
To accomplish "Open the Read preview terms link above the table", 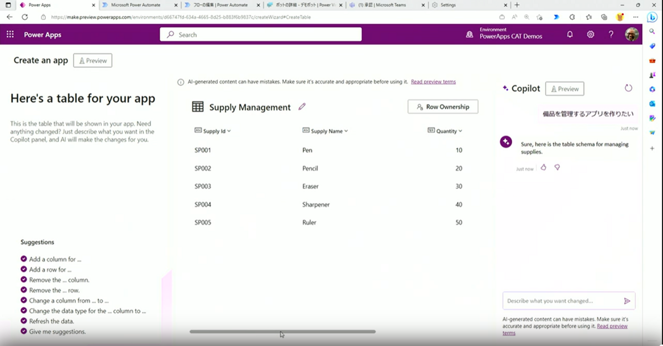I will coord(433,82).
